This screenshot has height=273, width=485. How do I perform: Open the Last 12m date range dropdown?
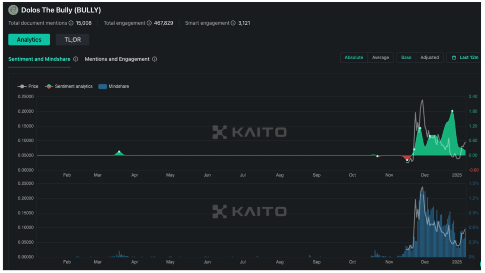click(465, 57)
